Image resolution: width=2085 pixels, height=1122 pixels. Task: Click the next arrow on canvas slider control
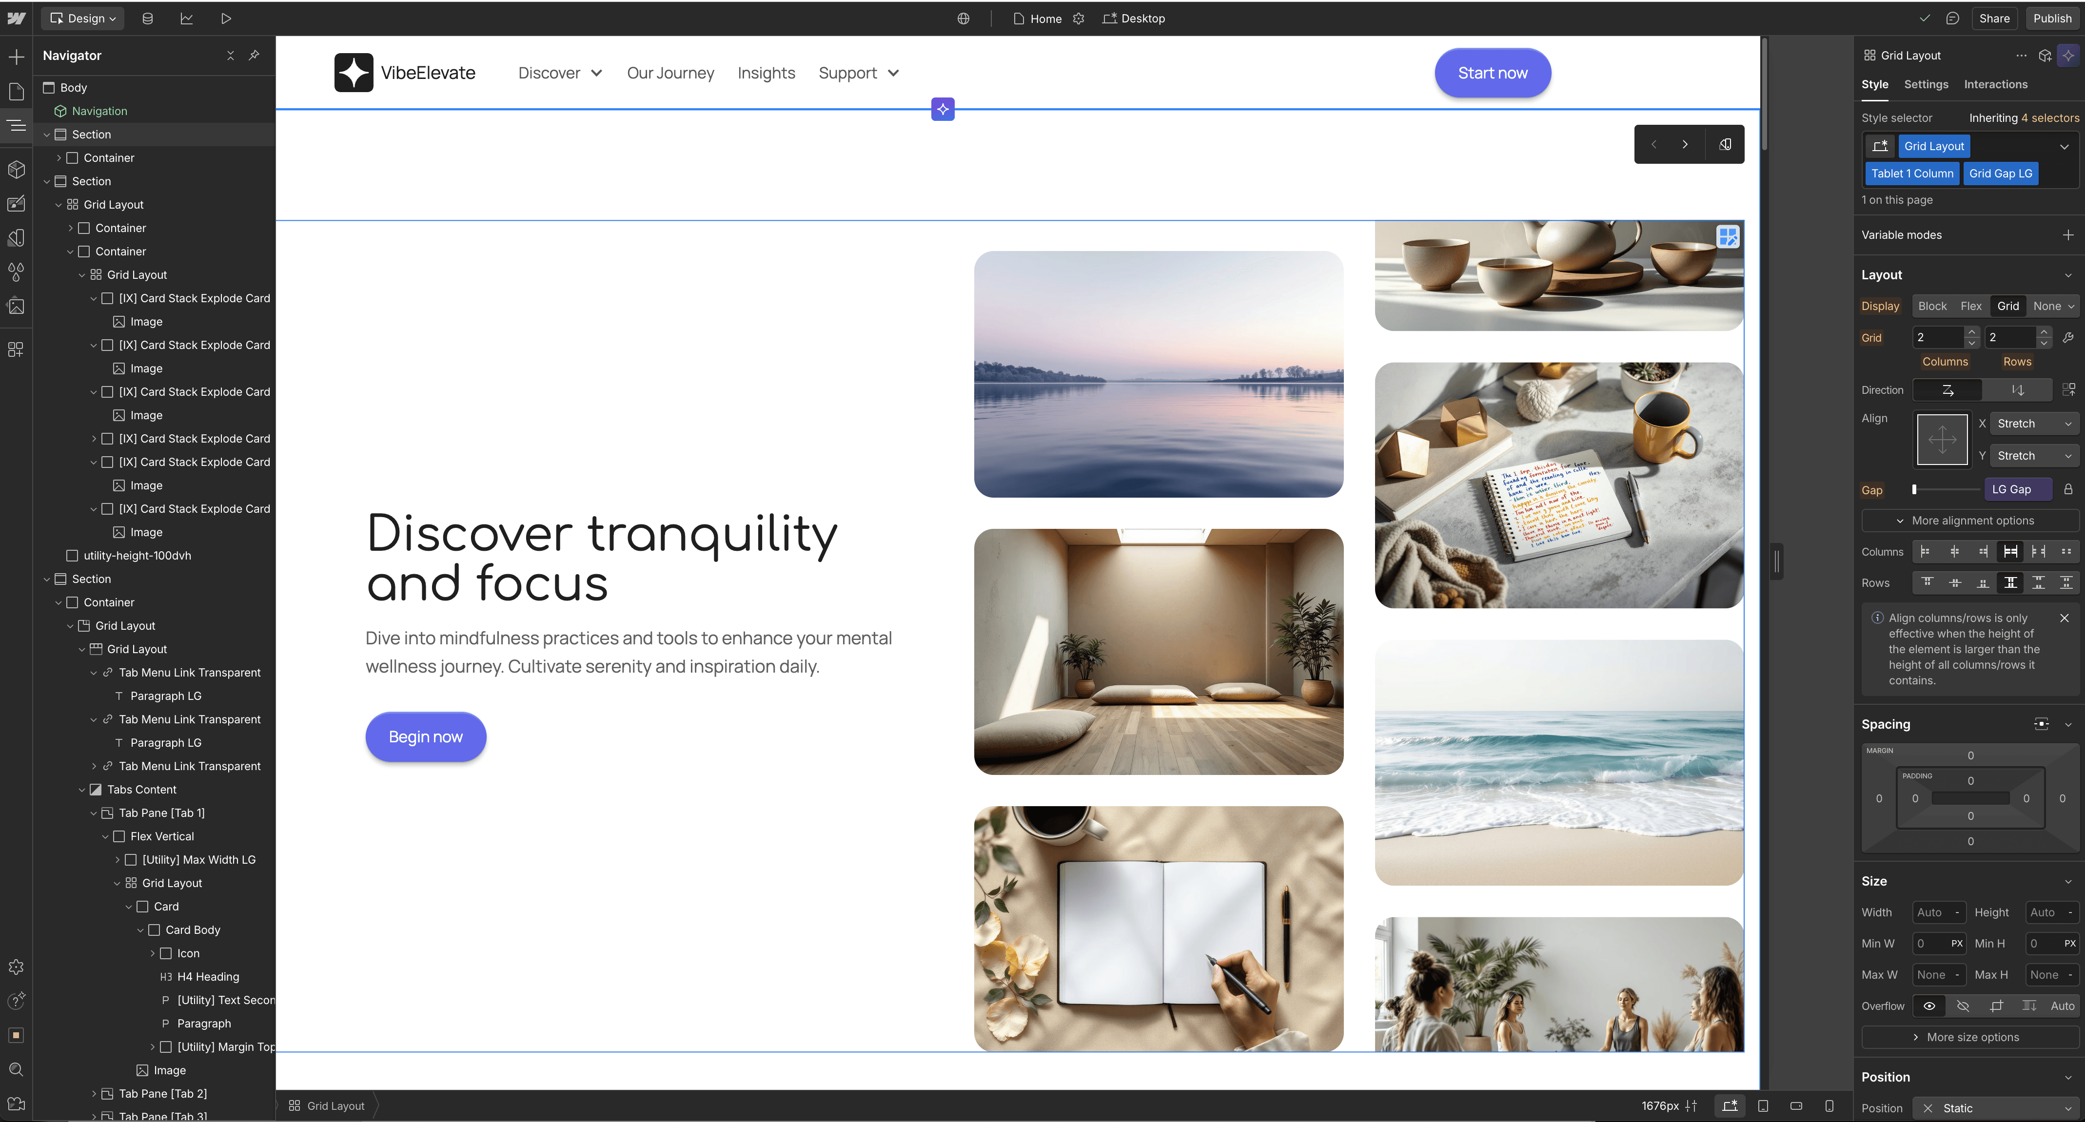[x=1685, y=145]
